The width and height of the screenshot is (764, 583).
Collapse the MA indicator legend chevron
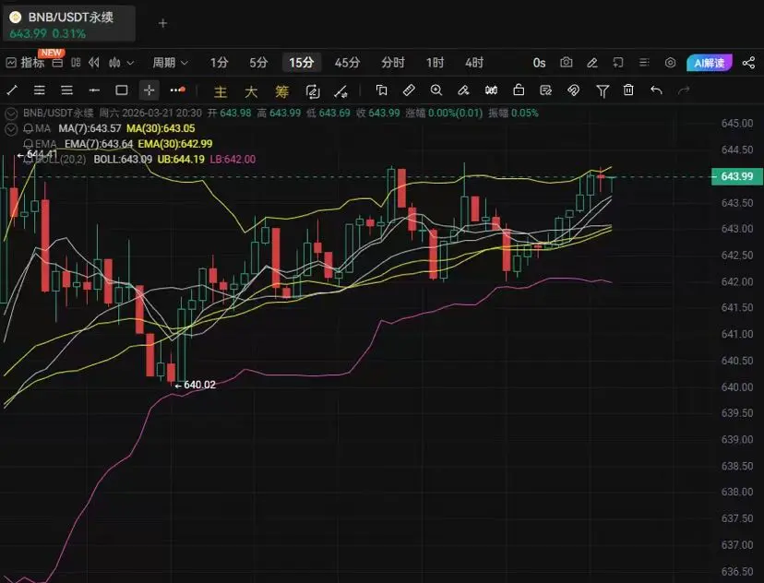11,129
